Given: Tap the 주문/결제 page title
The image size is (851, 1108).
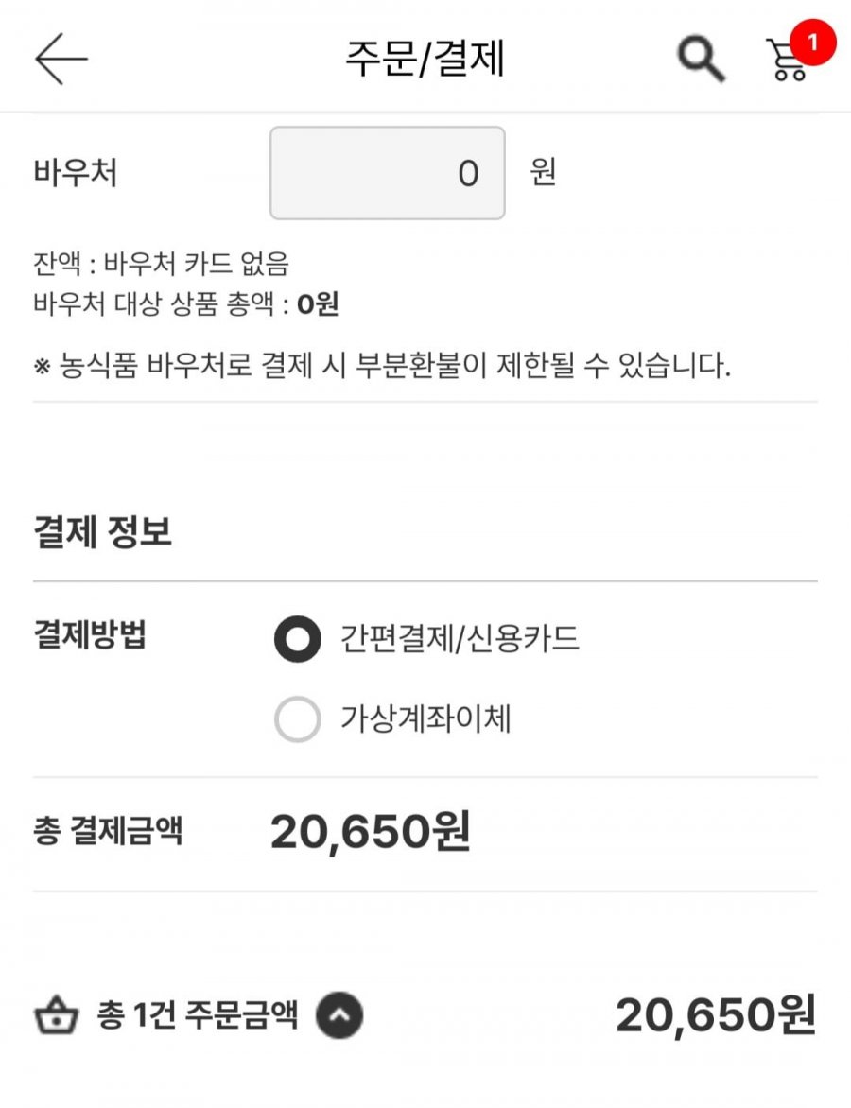Looking at the screenshot, I should (x=425, y=59).
